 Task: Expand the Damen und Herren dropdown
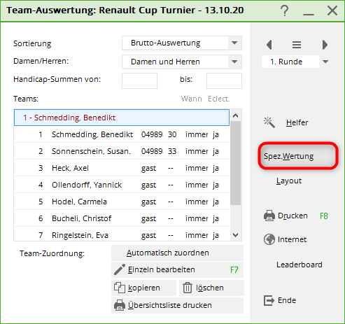pyautogui.click(x=234, y=62)
